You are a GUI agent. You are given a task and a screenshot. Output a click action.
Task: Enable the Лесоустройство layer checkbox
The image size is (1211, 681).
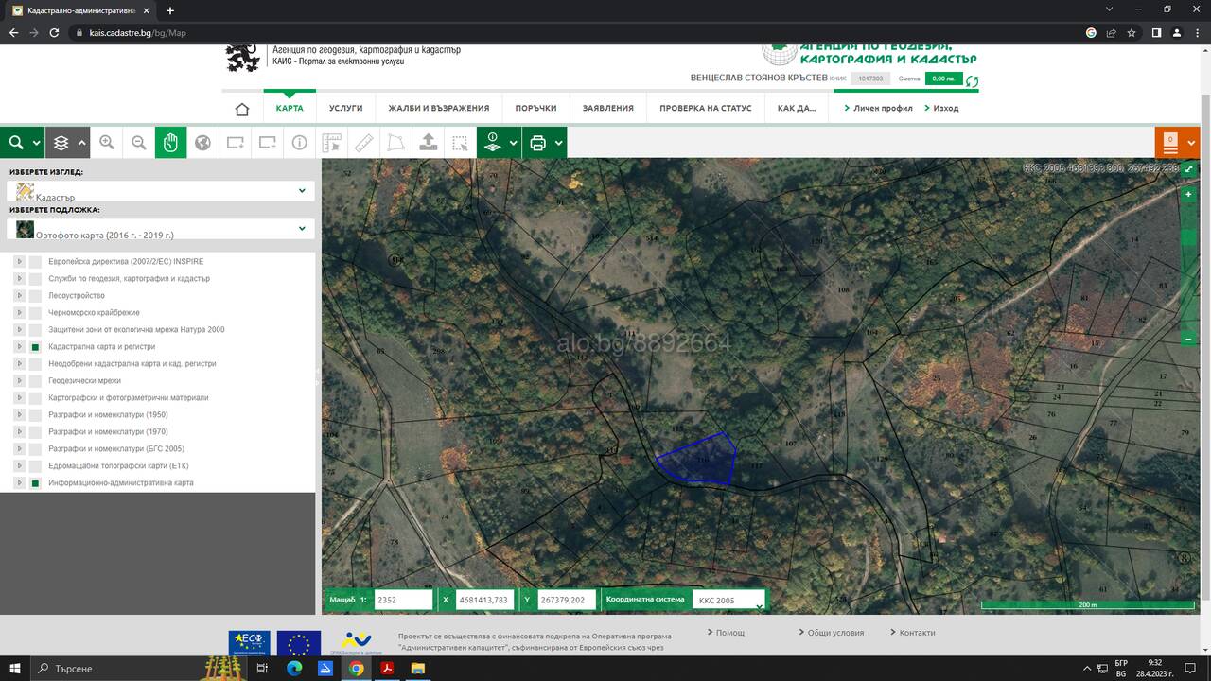coord(35,296)
